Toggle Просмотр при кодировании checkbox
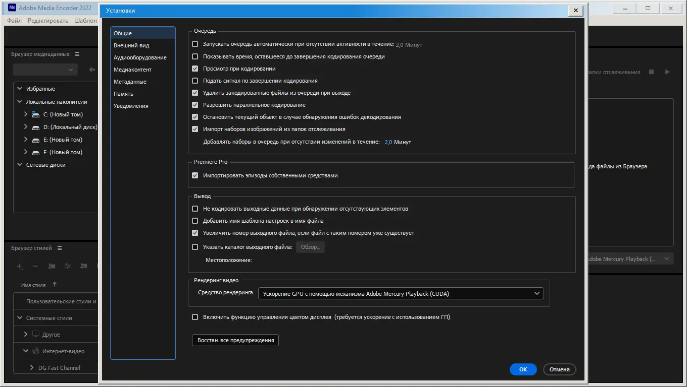687x387 pixels. click(x=195, y=69)
